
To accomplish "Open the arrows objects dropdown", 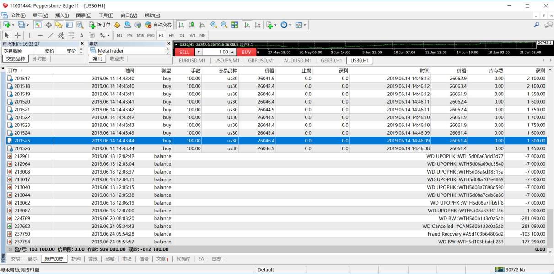I will [105, 35].
